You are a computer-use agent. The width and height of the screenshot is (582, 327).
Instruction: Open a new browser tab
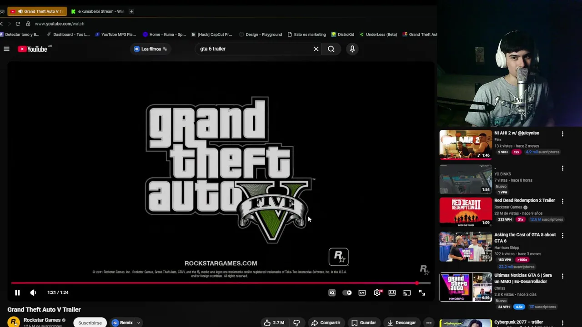[x=131, y=11]
